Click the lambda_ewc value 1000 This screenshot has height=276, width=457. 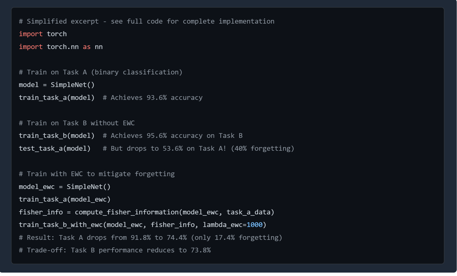click(x=254, y=225)
